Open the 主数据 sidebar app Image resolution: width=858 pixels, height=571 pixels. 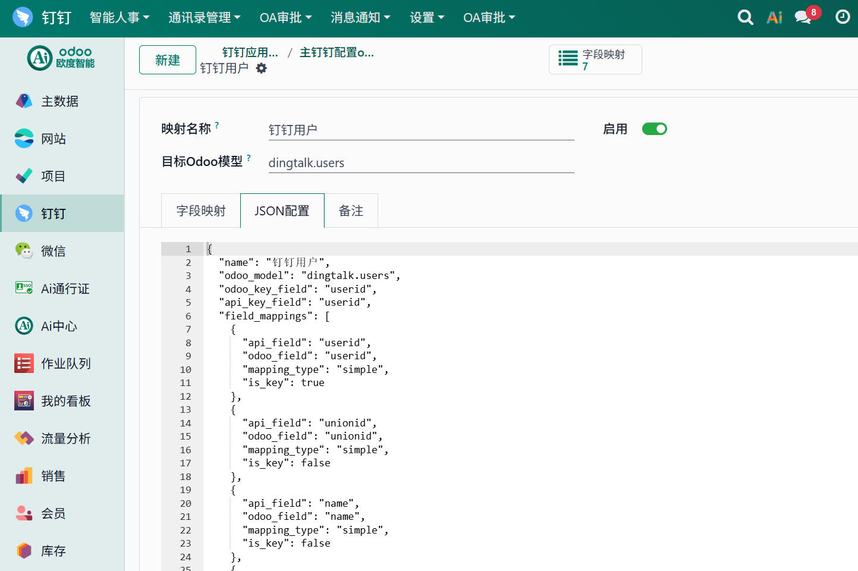tap(62, 101)
